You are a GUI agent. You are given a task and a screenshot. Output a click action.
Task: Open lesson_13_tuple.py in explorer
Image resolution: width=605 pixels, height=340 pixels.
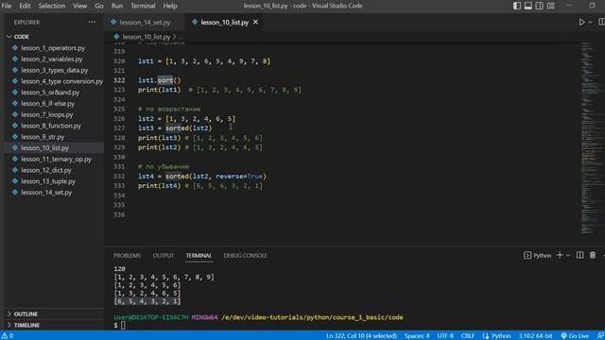coord(48,181)
